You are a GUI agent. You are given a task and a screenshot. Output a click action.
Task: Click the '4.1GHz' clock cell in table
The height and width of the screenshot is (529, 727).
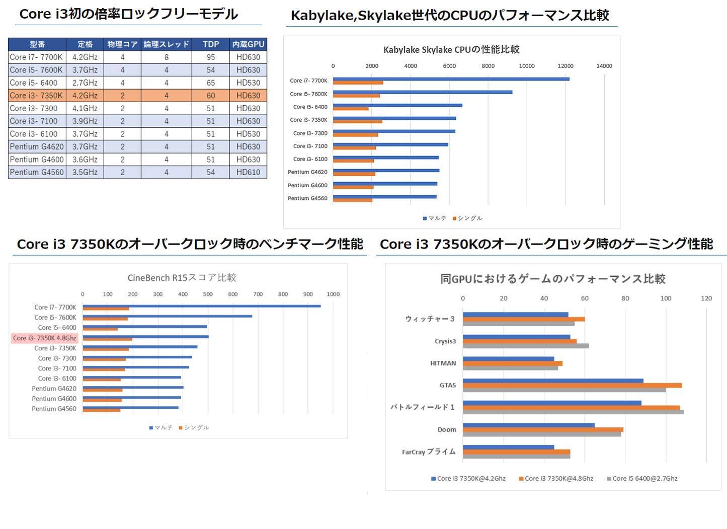click(x=85, y=108)
